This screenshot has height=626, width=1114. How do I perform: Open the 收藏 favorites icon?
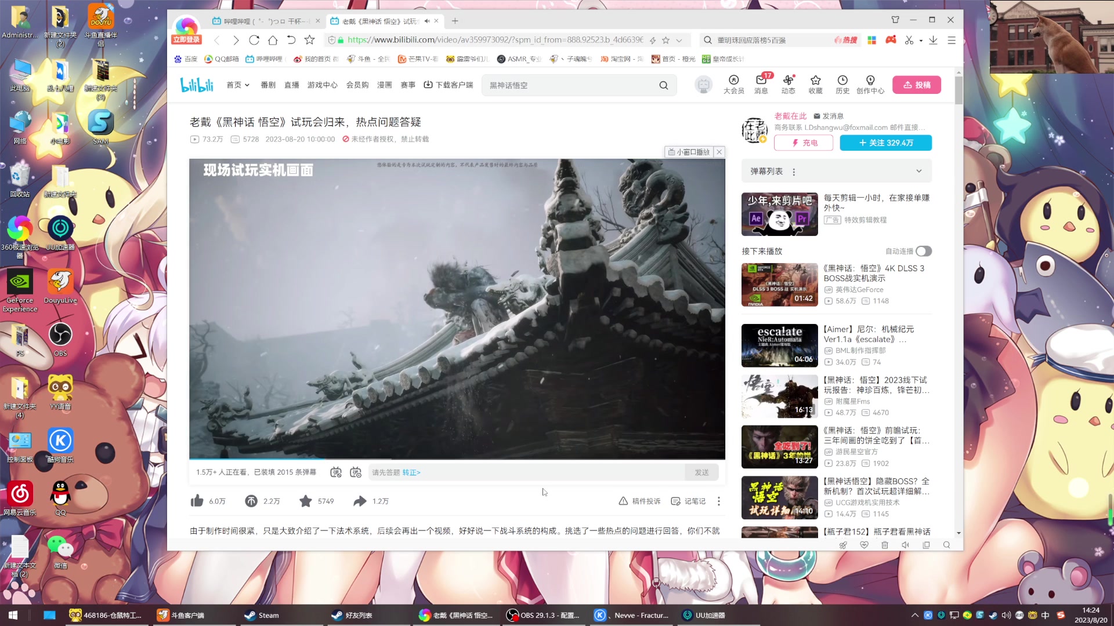pyautogui.click(x=815, y=85)
